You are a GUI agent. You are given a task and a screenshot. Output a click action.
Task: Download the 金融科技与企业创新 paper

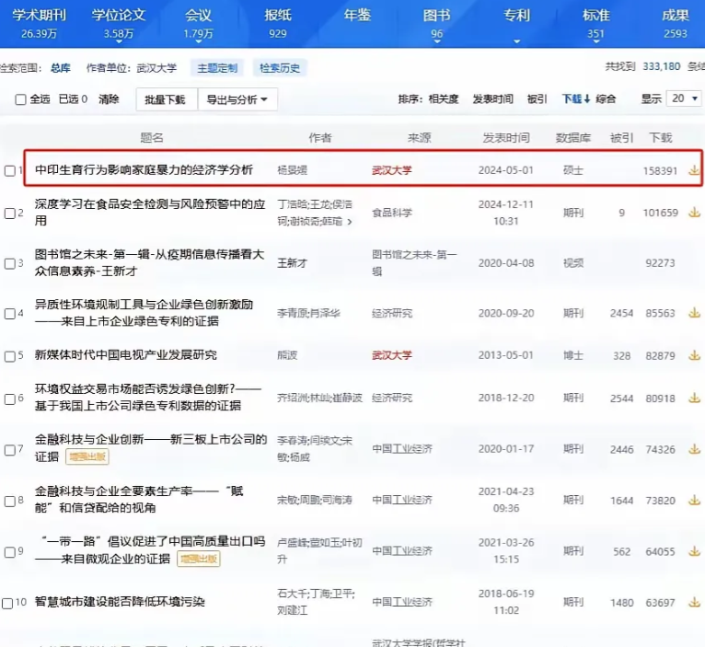coord(694,449)
